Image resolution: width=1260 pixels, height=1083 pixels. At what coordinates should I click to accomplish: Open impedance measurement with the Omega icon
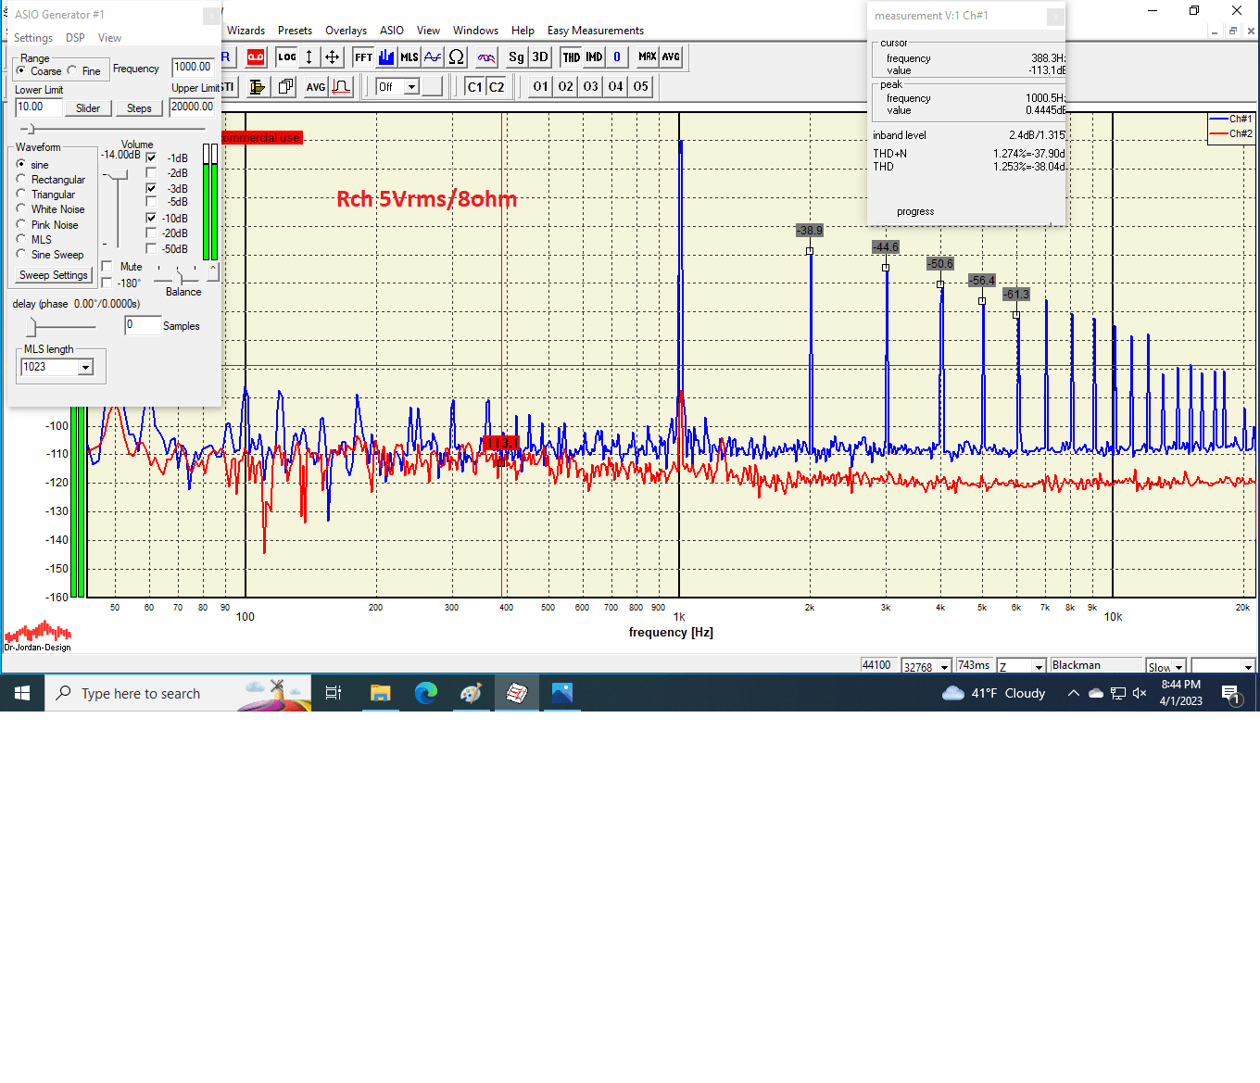point(456,57)
